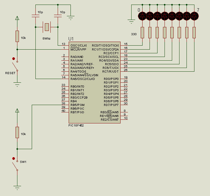The width and height of the screenshot is (210, 196).
Task: Click the 8Mhz crystal value label
Action: click(46, 39)
